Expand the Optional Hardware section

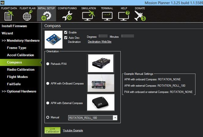(x=19, y=91)
